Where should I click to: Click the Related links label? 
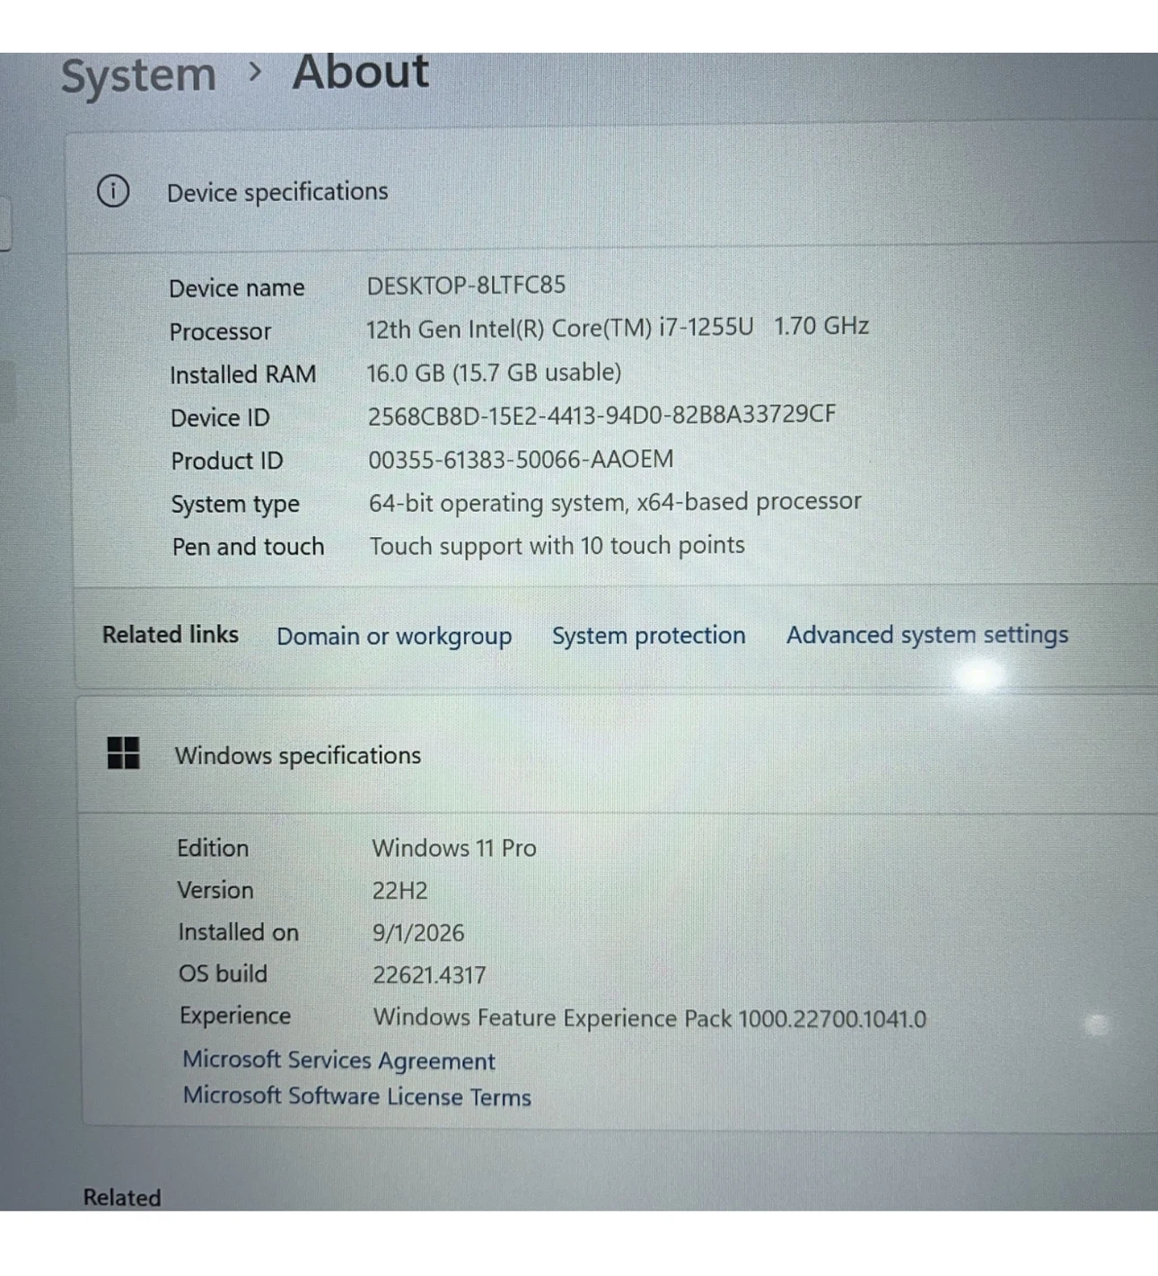(x=171, y=635)
